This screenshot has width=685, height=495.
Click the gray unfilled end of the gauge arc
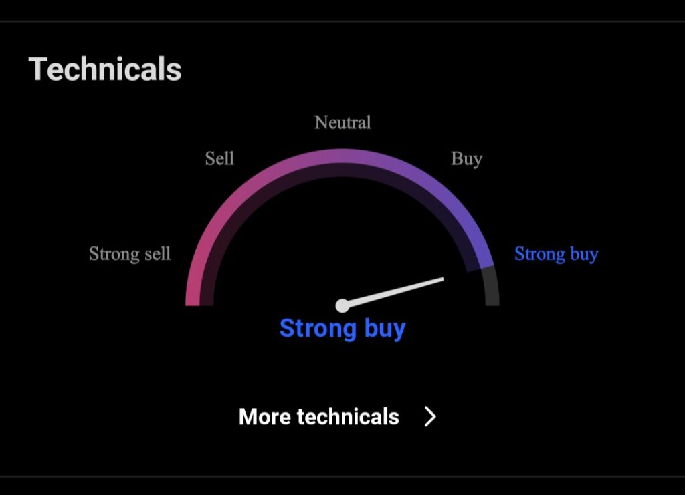point(491,287)
